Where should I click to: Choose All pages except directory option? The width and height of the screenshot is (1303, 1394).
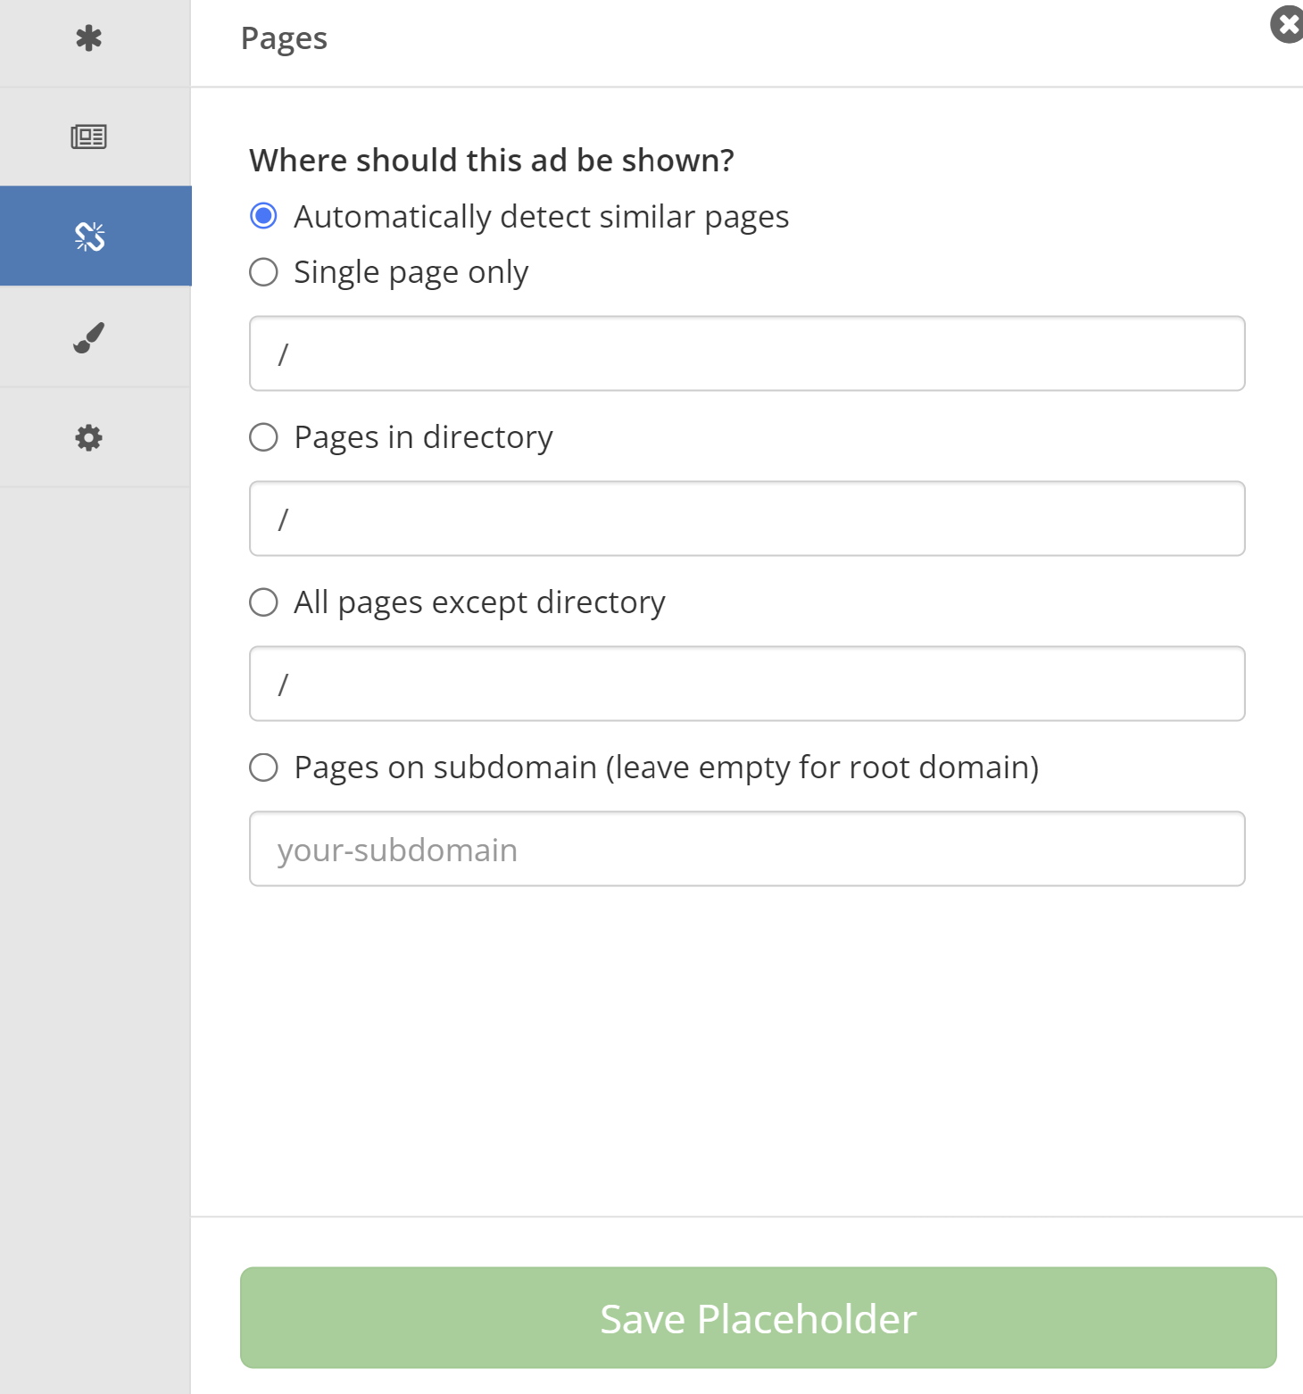[x=263, y=602]
